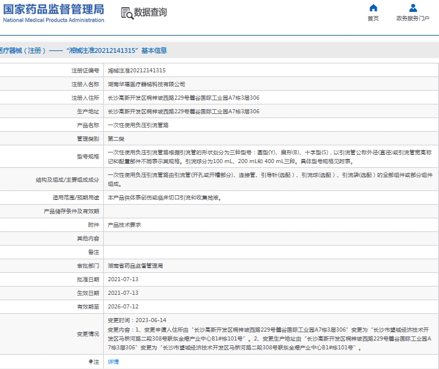The height and width of the screenshot is (369, 439).
Task: Select registrant name 湖南华福医疗器械科技有限公司
Action: point(147,84)
